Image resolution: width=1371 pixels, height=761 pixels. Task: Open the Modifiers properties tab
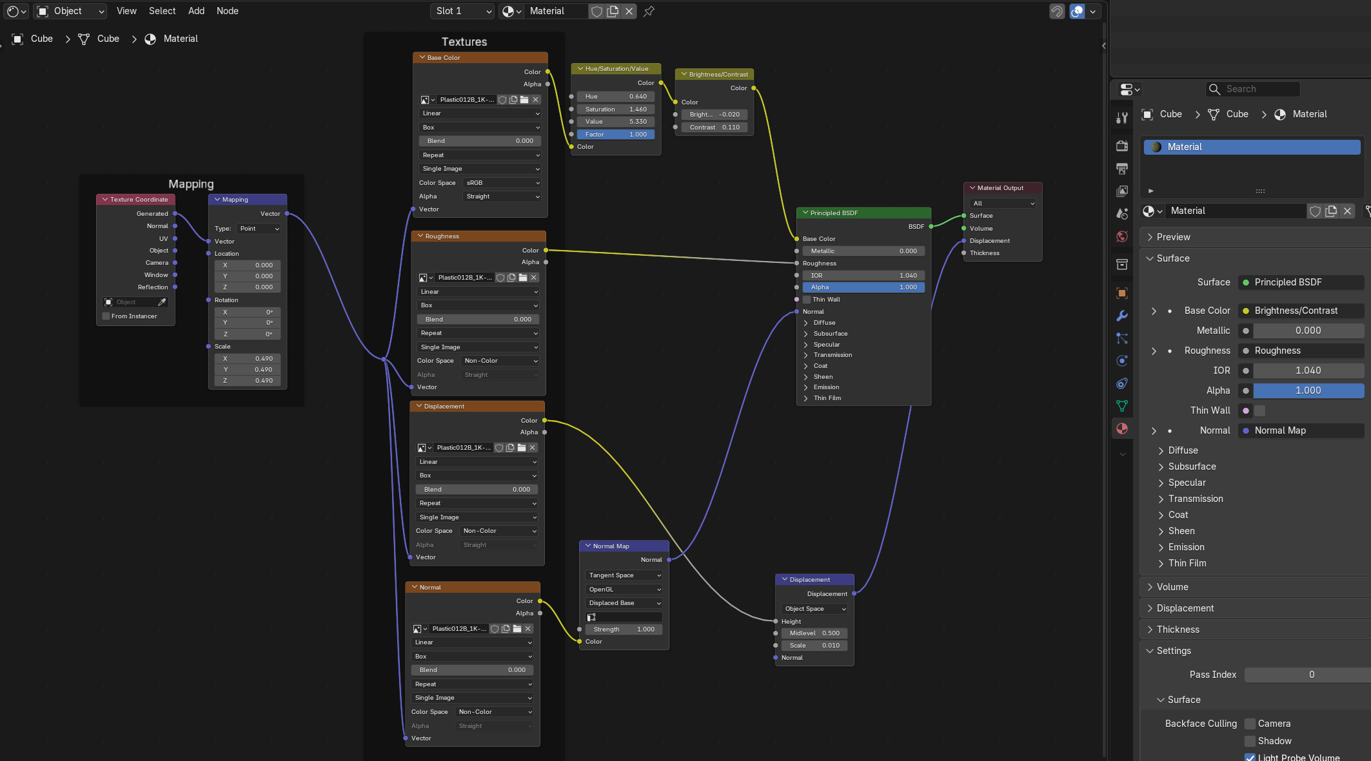(1122, 316)
